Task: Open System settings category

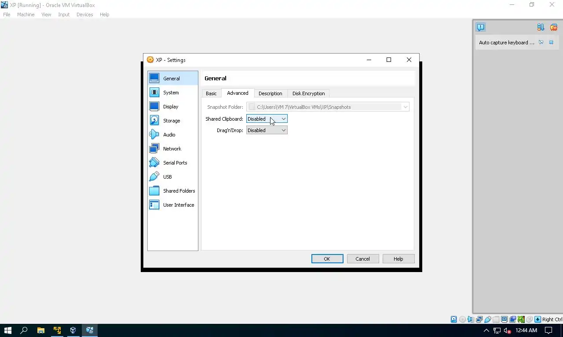Action: (x=172, y=93)
